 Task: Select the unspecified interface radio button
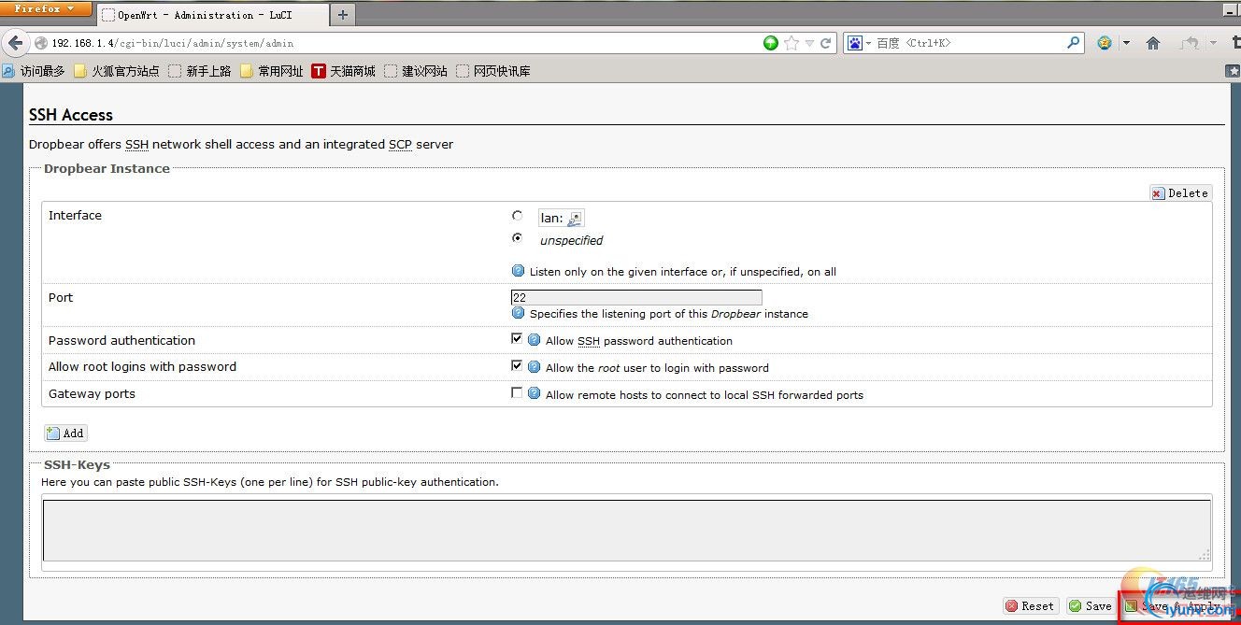517,238
